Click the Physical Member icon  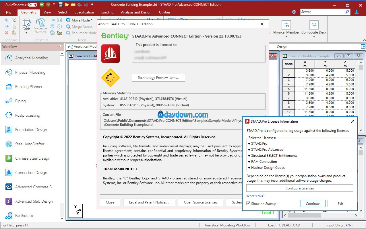[x=286, y=25]
